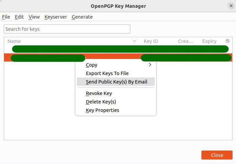Click the sort chevron in the Name column
Image resolution: width=236 pixels, height=164 pixels.
click(134, 41)
